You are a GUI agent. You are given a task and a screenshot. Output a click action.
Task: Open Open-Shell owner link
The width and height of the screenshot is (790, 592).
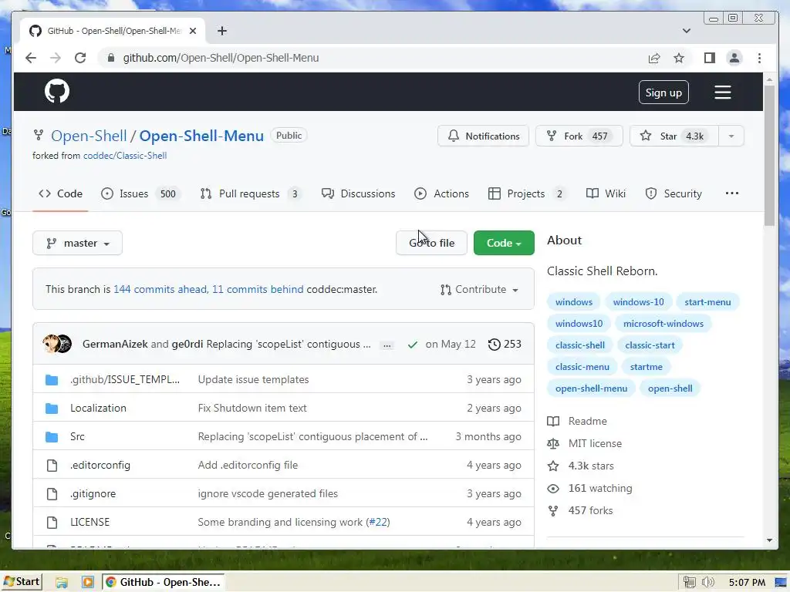[x=89, y=136]
